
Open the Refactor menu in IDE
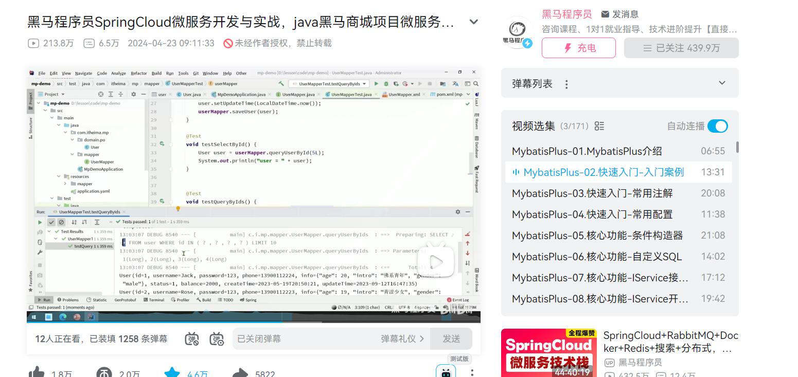coord(139,73)
